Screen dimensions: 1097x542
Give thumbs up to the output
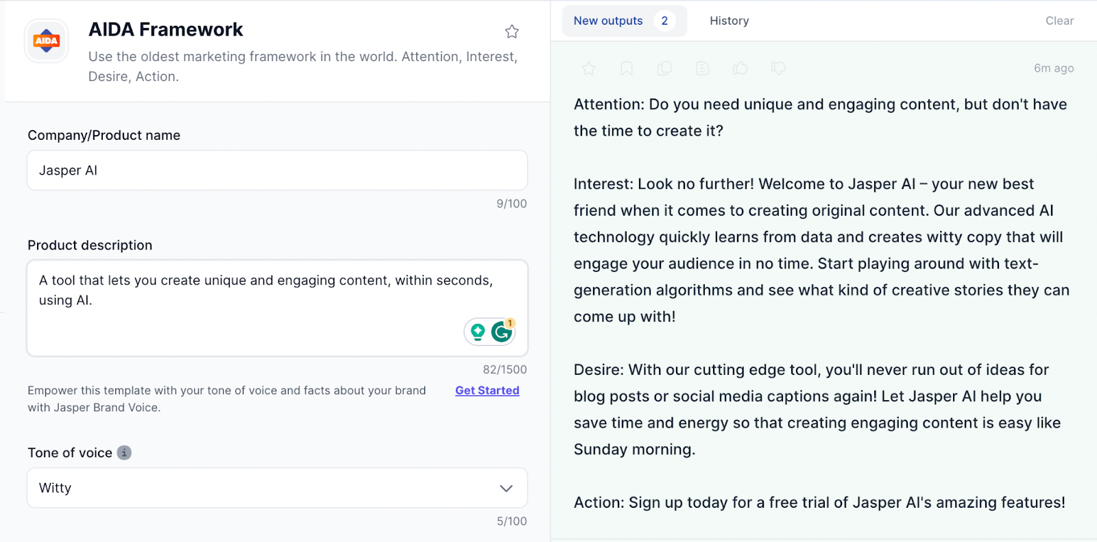[x=740, y=69]
